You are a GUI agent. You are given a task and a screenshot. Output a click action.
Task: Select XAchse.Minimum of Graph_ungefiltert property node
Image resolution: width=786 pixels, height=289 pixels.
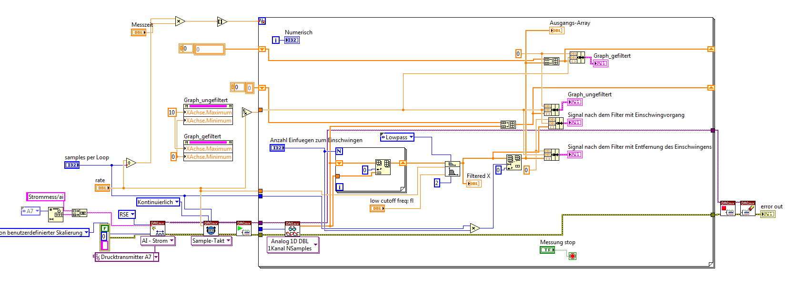tap(208, 121)
